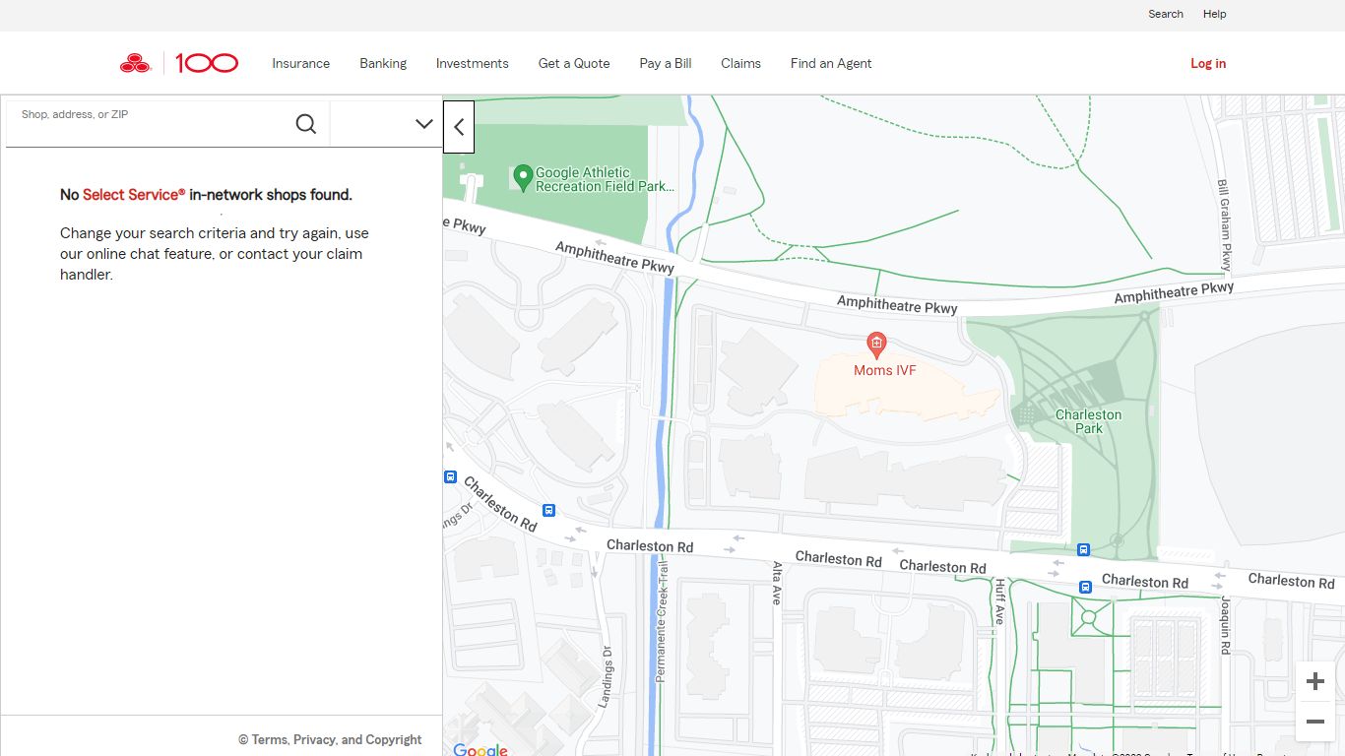Click bus stop directly below Charleston Park
1345x756 pixels.
coord(1083,549)
